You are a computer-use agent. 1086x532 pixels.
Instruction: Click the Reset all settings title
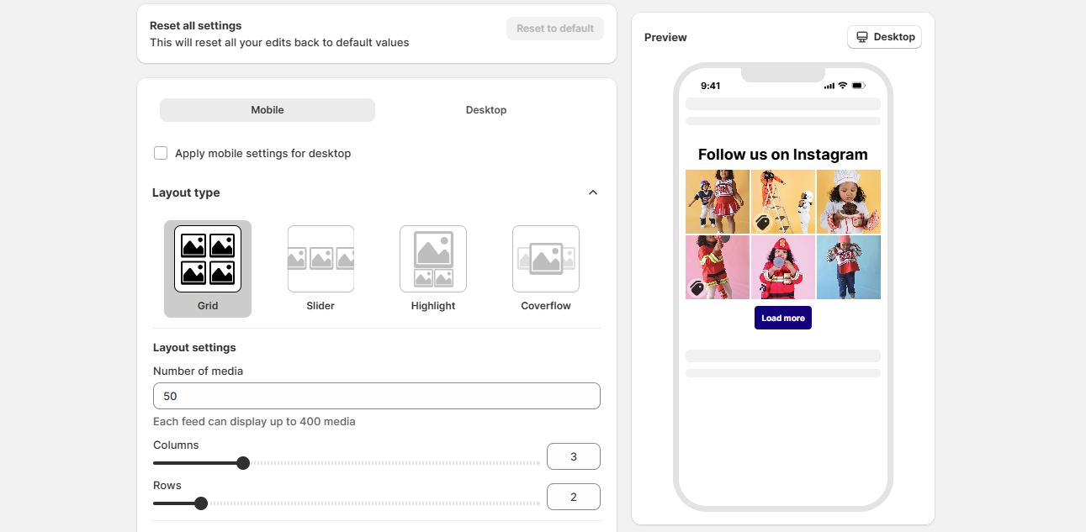pyautogui.click(x=196, y=25)
